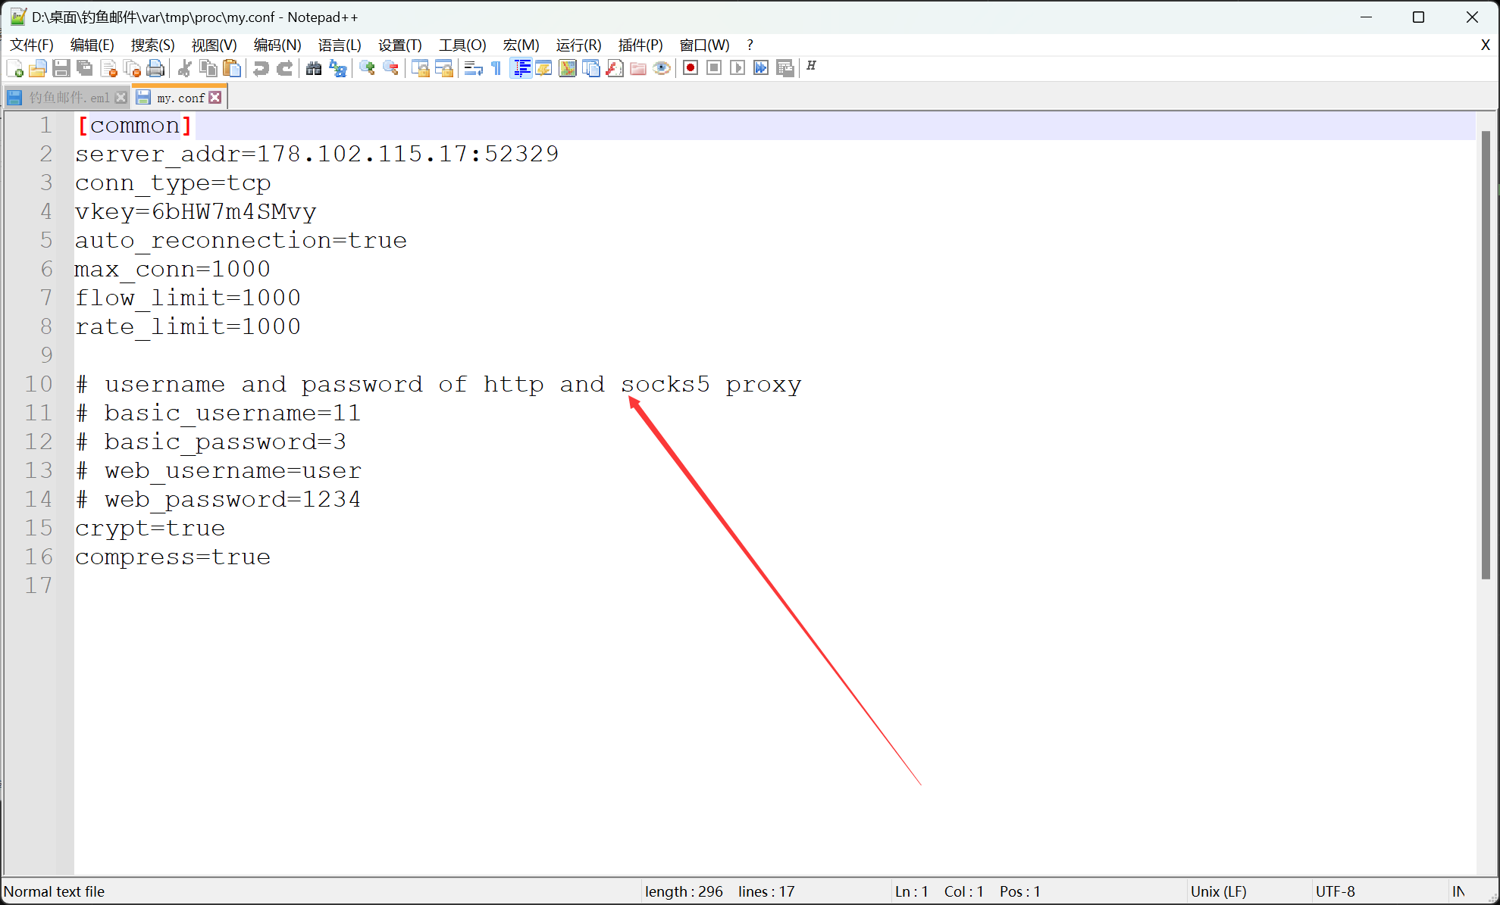Toggle the indent guide button

click(x=521, y=68)
